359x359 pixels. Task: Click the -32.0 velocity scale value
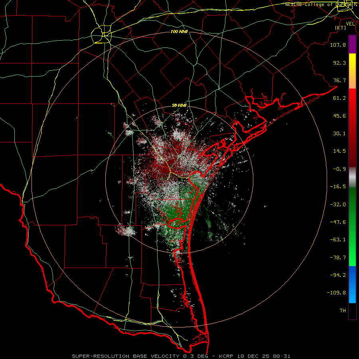pos(338,205)
